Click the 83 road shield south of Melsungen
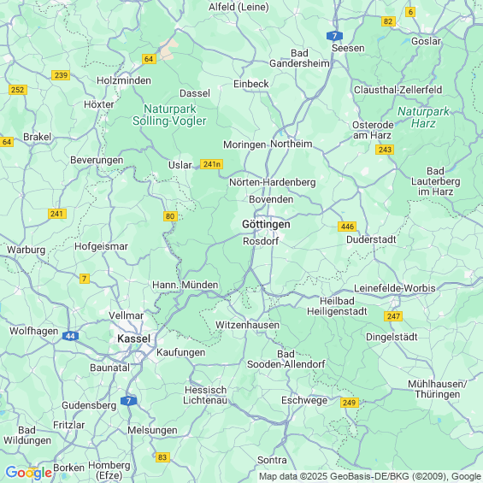 coord(162,457)
